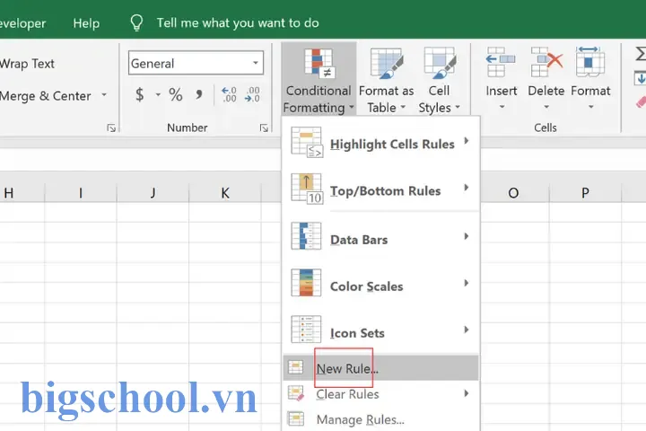The image size is (646, 431).
Task: Click the Highlight Cells Rules icon
Action: [307, 142]
